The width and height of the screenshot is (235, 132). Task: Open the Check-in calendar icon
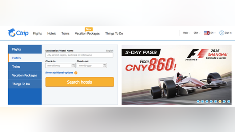73,65
